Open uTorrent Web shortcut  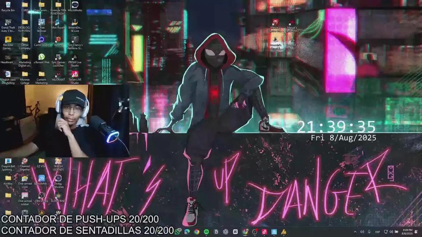(x=42, y=59)
